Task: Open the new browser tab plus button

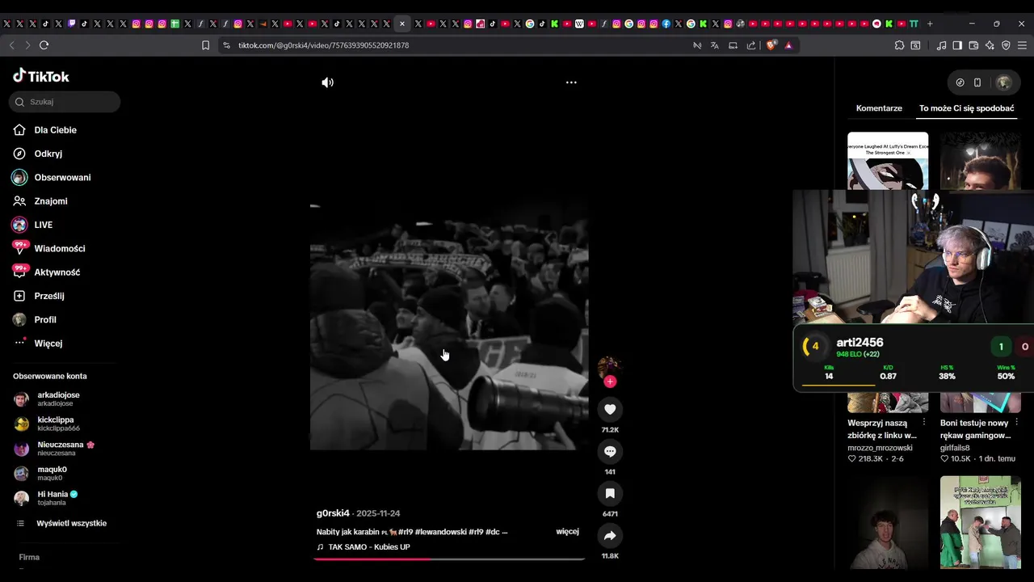Action: pyautogui.click(x=930, y=23)
